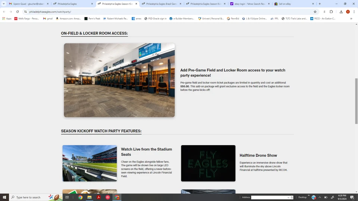Switch to the Sell on eBay tab

click(x=294, y=4)
